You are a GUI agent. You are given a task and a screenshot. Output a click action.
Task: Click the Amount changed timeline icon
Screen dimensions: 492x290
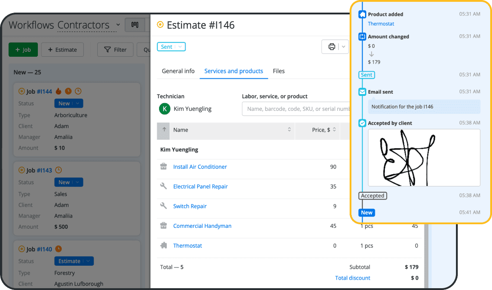pos(362,36)
